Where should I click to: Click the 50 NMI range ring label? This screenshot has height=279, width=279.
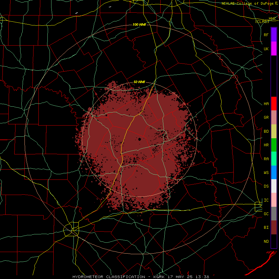[x=139, y=82]
